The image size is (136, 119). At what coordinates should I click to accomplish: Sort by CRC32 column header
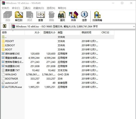(107, 33)
